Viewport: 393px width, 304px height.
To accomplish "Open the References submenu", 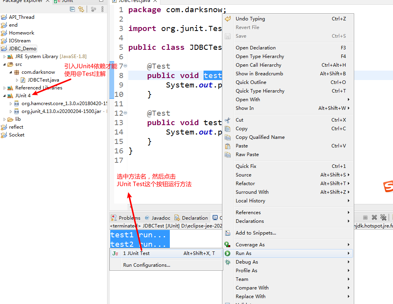I will (x=288, y=213).
